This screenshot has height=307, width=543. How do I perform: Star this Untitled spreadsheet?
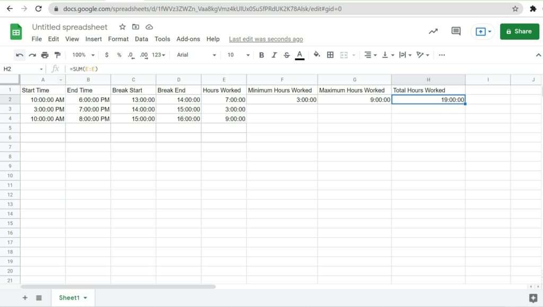pyautogui.click(x=122, y=27)
